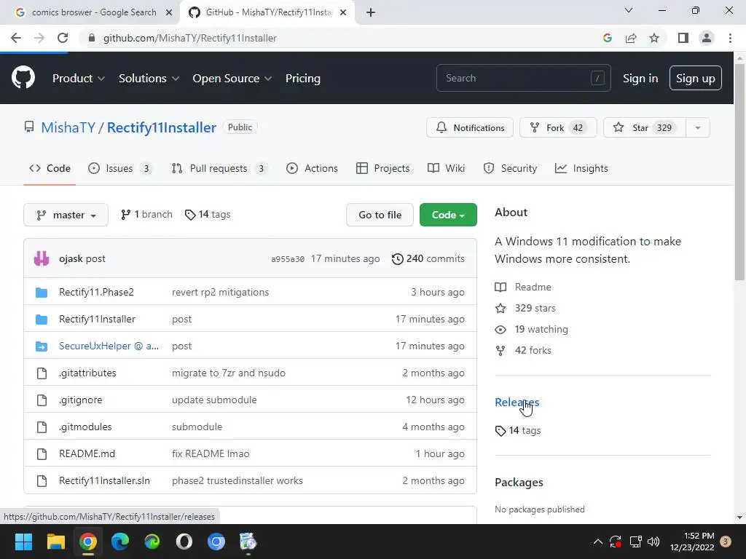The height and width of the screenshot is (559, 746).
Task: Reload the page
Action: tap(63, 38)
